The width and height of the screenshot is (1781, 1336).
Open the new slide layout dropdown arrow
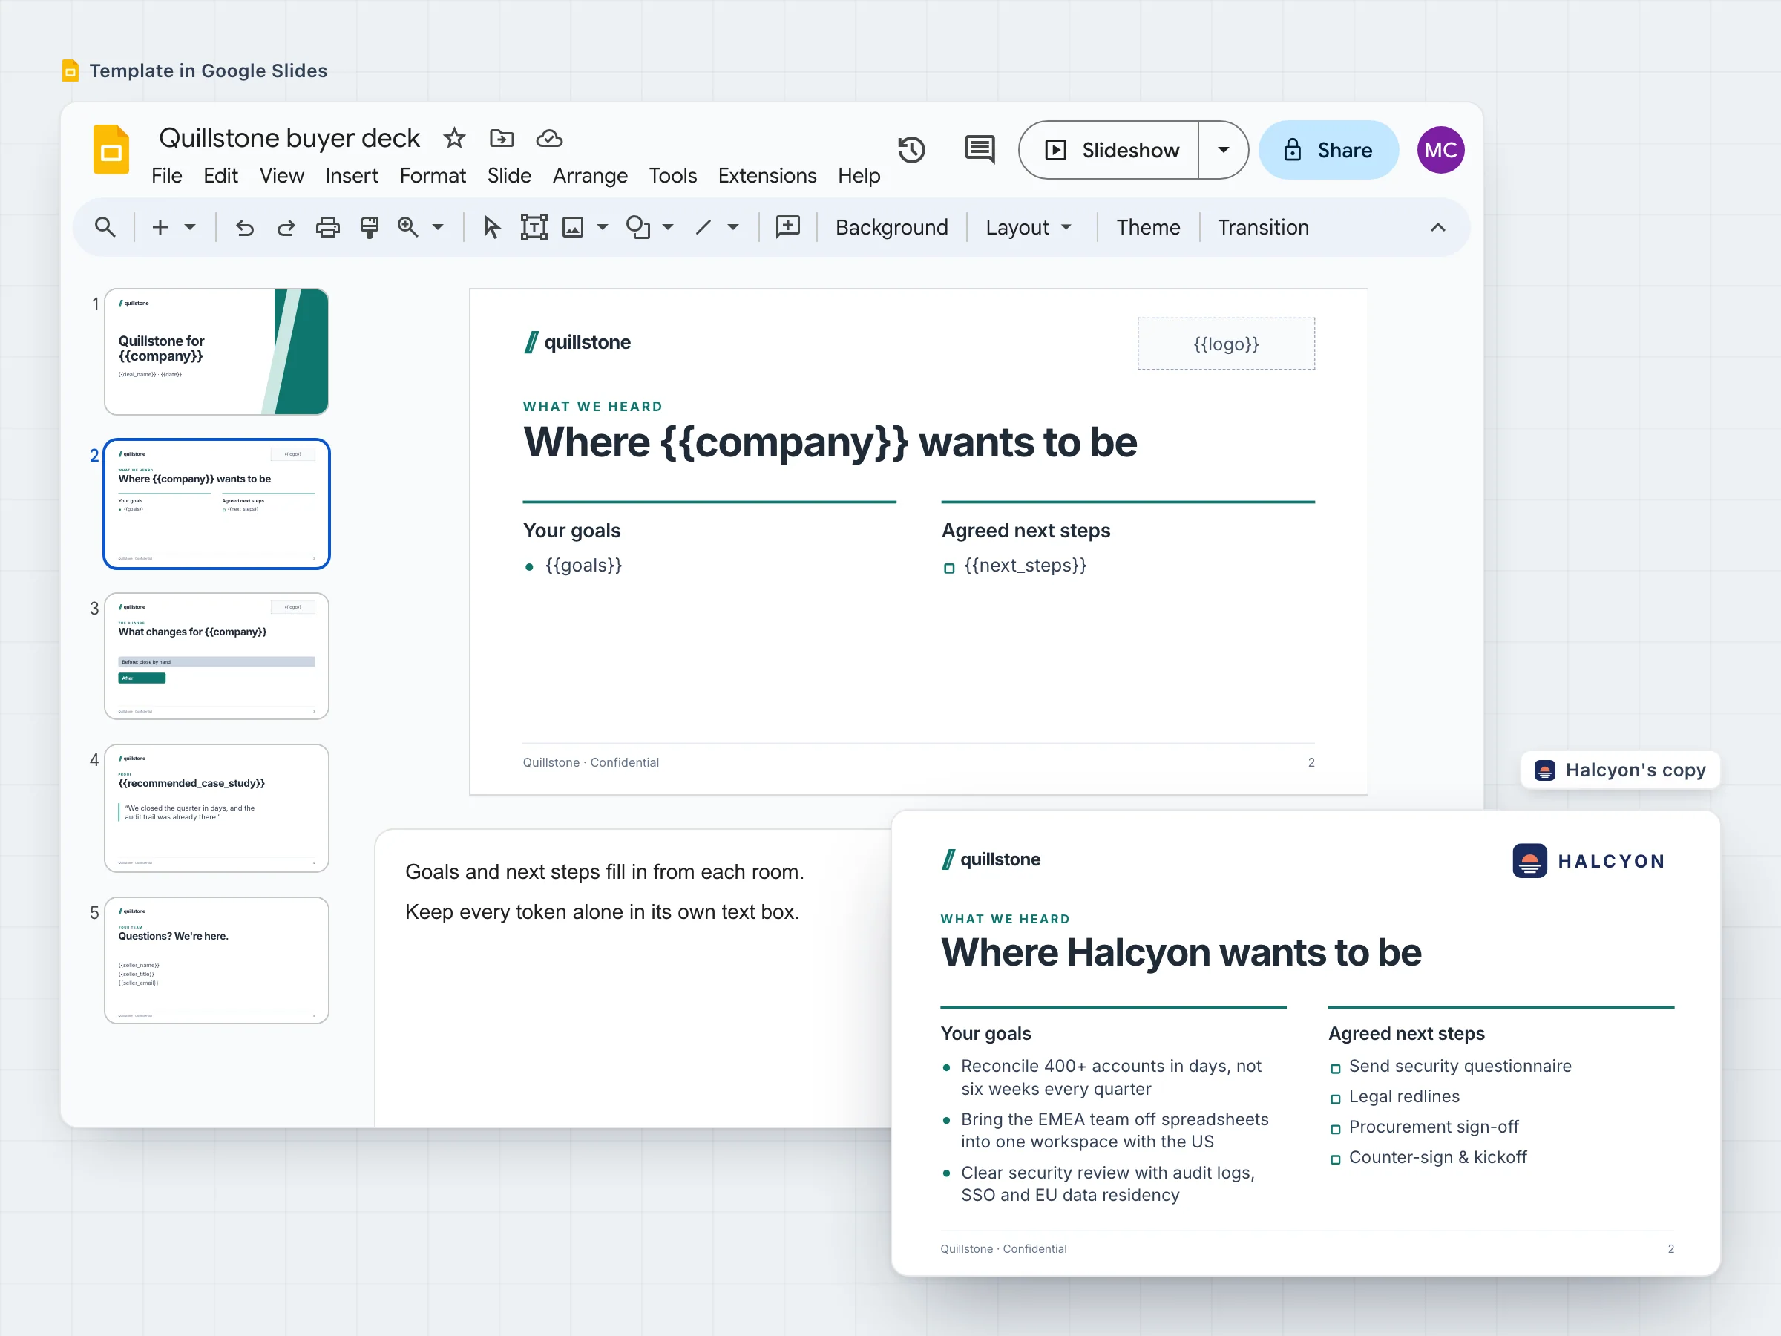click(190, 228)
